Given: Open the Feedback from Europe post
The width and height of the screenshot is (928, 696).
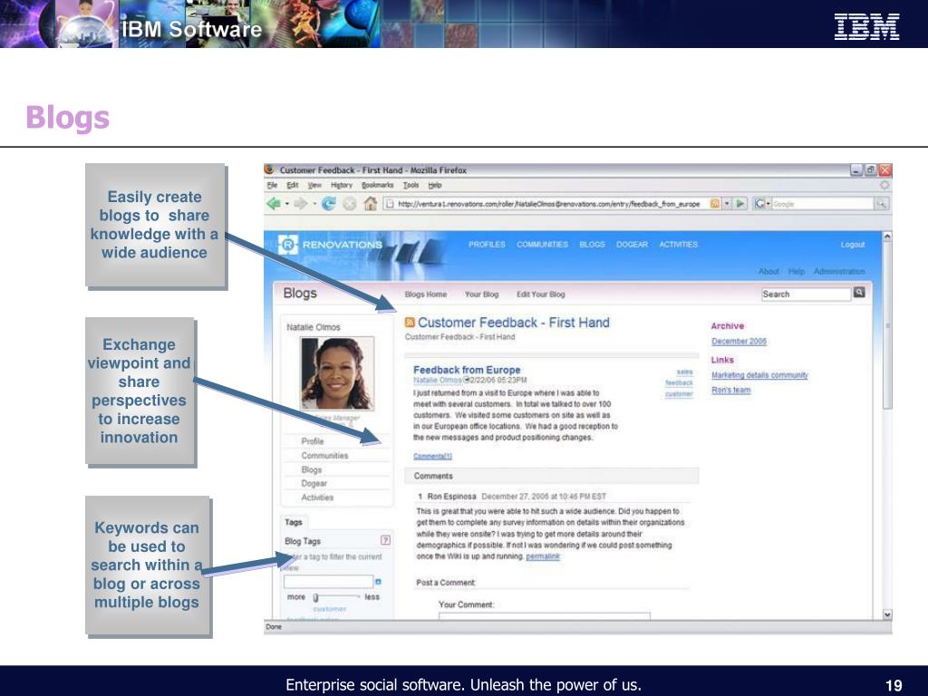Looking at the screenshot, I should [467, 370].
